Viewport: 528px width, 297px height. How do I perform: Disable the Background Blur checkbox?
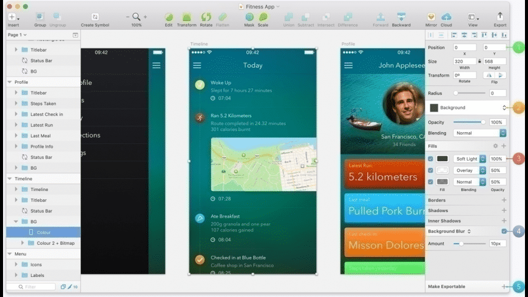coord(504,231)
